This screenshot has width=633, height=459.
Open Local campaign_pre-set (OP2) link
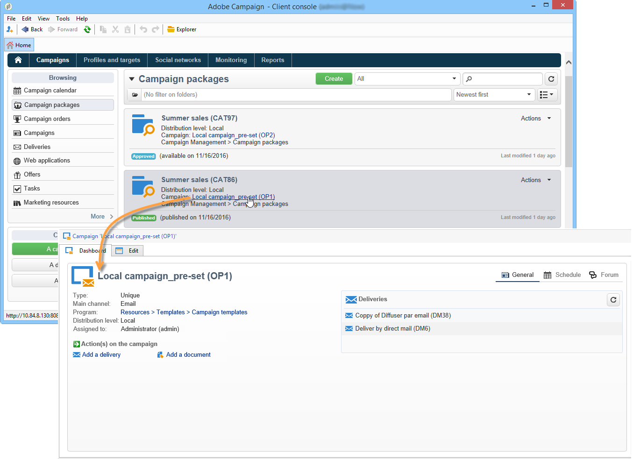coord(234,135)
